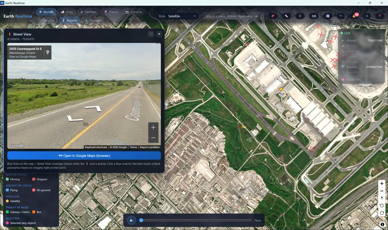Screen dimensions: 388x230
Task: Click the Selected (any object) legend entry
Action: pyautogui.click(x=21, y=223)
